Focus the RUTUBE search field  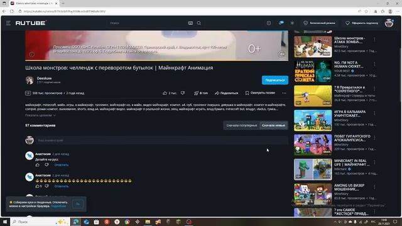tap(148, 23)
